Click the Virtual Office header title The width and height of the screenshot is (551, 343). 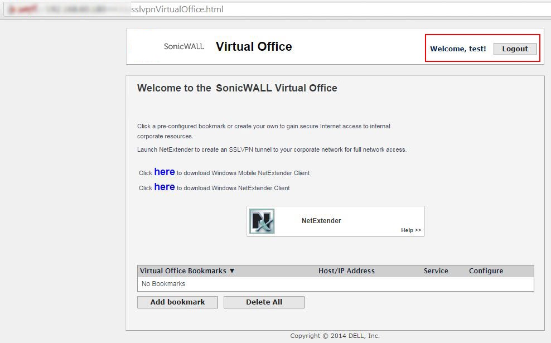click(x=254, y=46)
